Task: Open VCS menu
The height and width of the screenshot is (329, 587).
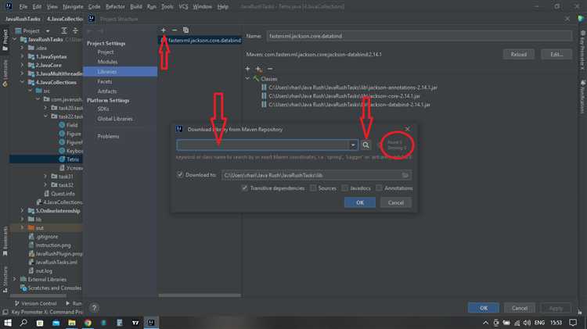Action: tap(183, 6)
